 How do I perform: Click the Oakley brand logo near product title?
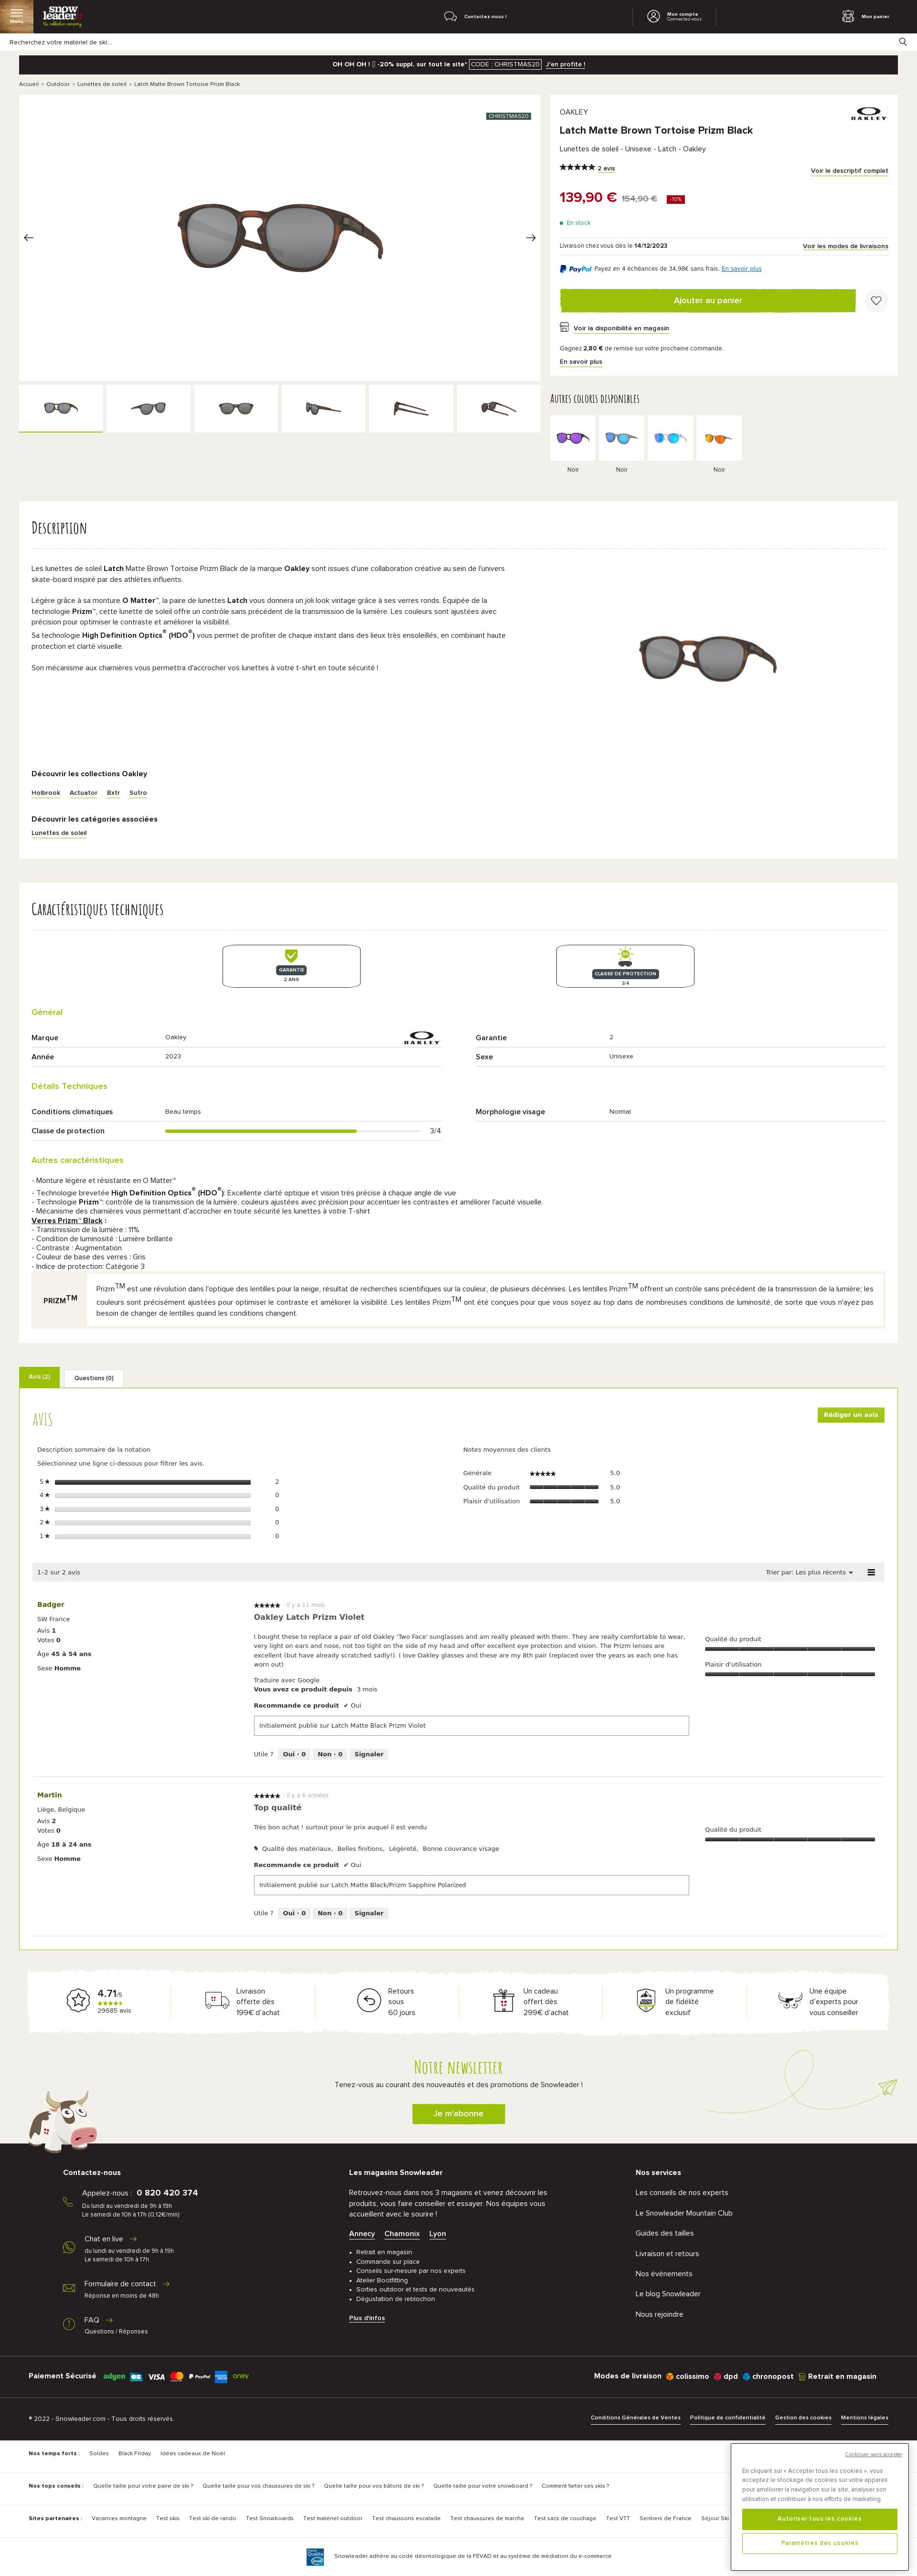click(868, 113)
